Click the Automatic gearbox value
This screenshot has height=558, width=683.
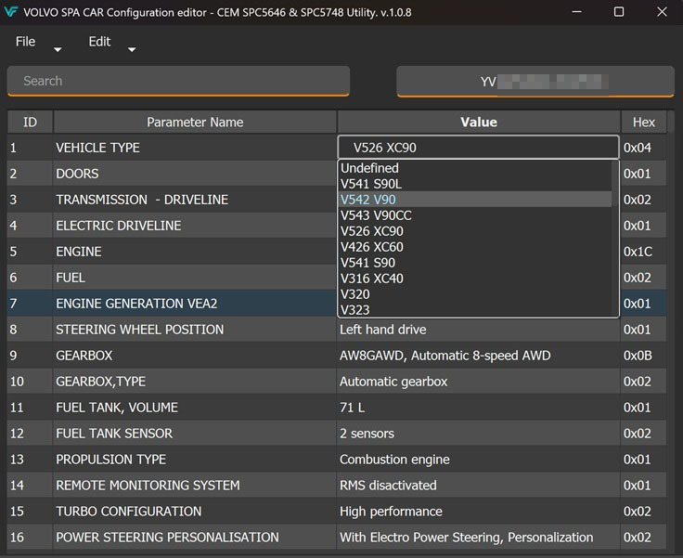tap(478, 382)
